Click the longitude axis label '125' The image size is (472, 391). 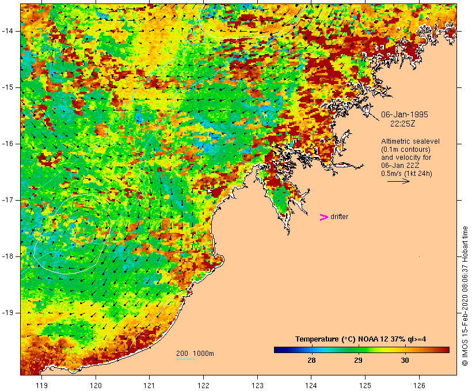pyautogui.click(x=366, y=385)
